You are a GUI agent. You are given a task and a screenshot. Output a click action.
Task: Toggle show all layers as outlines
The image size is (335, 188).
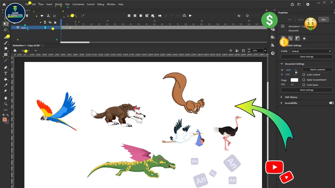click(45, 22)
